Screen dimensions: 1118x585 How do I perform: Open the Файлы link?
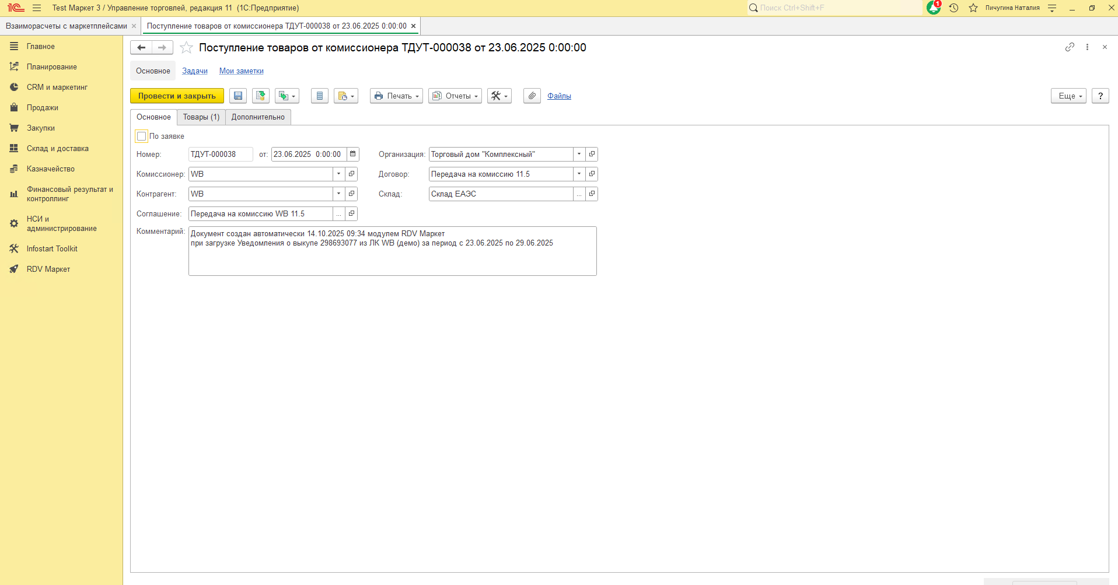click(559, 96)
